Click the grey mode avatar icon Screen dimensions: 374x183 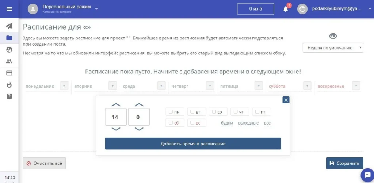[x=33, y=9]
